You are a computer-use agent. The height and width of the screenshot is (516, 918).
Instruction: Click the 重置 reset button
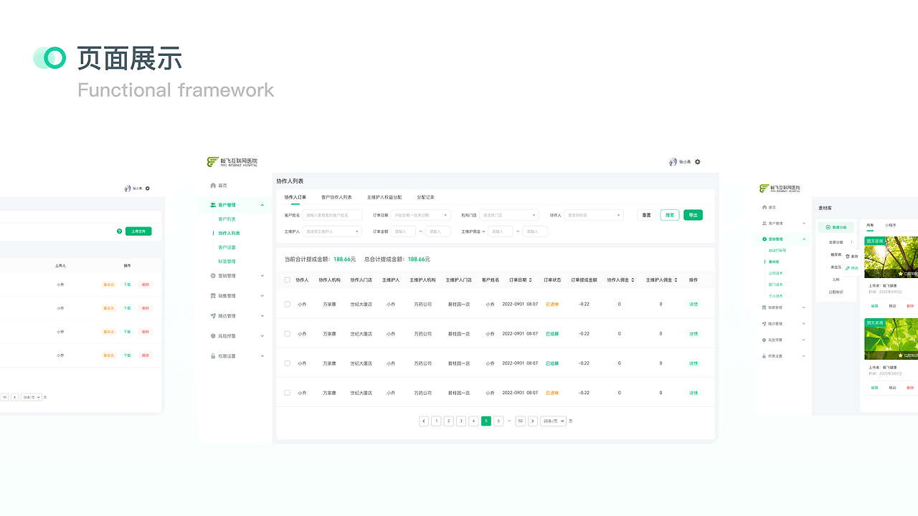(646, 215)
